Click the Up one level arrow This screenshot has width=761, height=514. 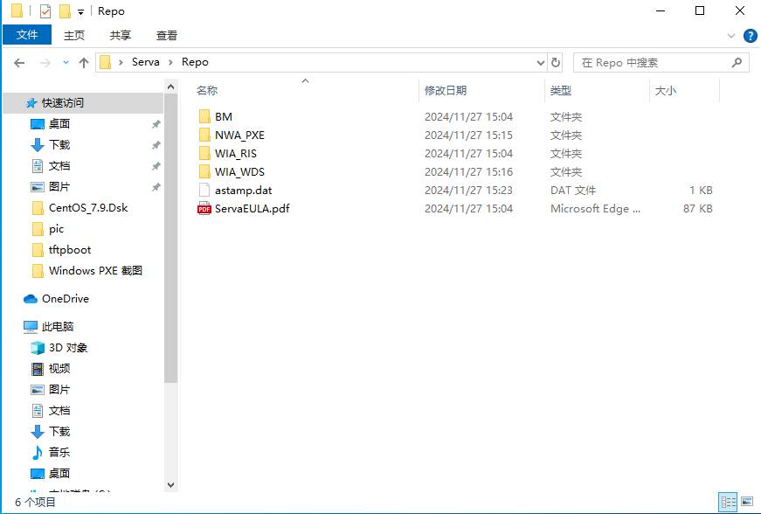(84, 63)
